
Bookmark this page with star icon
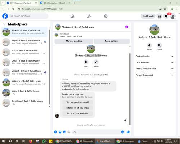coord(165,9)
